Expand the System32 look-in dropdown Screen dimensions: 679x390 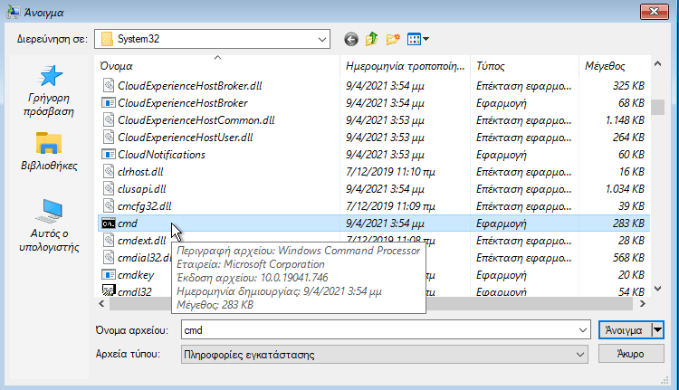322,39
